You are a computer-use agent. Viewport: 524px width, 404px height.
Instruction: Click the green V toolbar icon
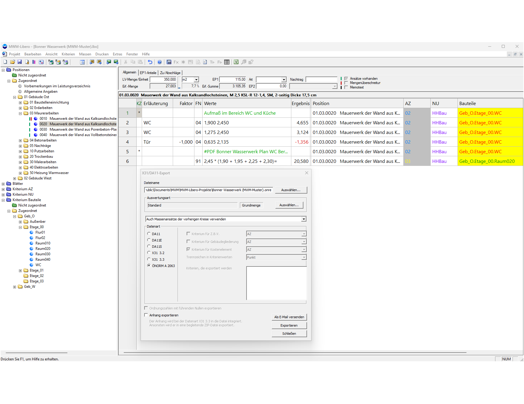pos(236,62)
